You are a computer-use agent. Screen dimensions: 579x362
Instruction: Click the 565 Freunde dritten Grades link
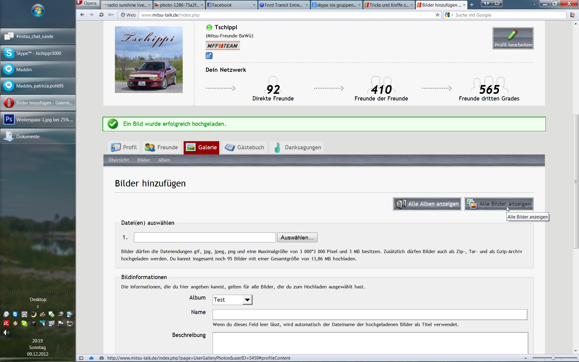coord(489,89)
